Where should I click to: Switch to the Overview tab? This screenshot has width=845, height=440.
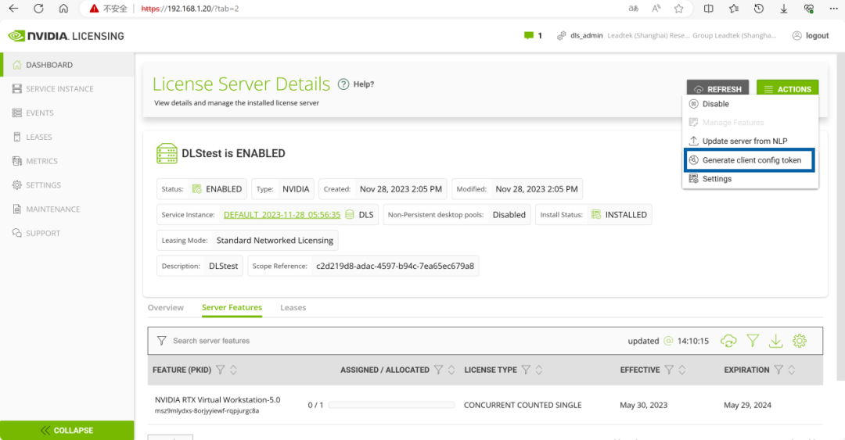[x=165, y=307]
